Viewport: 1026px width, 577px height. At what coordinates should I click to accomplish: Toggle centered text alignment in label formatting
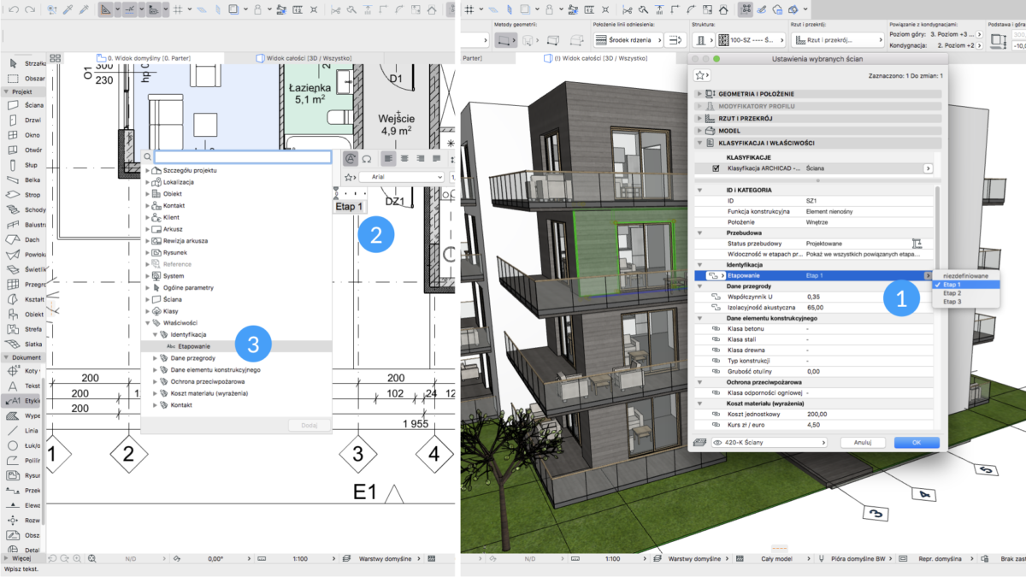coord(404,159)
